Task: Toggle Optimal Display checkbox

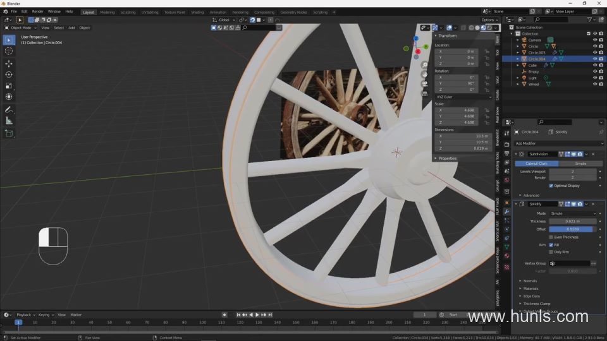Action: (551, 186)
